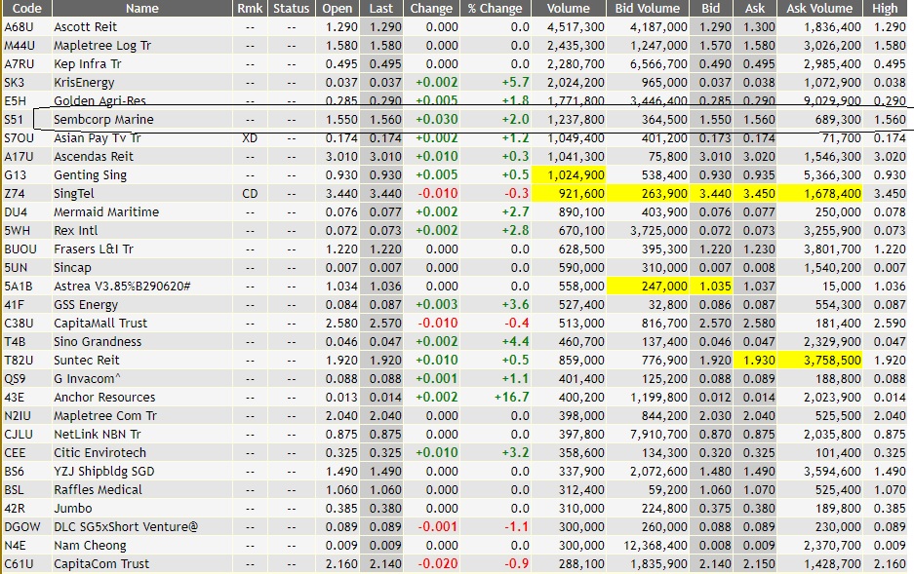The height and width of the screenshot is (574, 914).
Task: Sort by the Bid column header
Action: [x=710, y=8]
